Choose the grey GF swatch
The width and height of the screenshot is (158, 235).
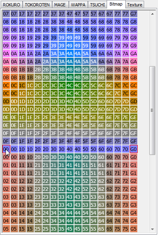click(133, 133)
